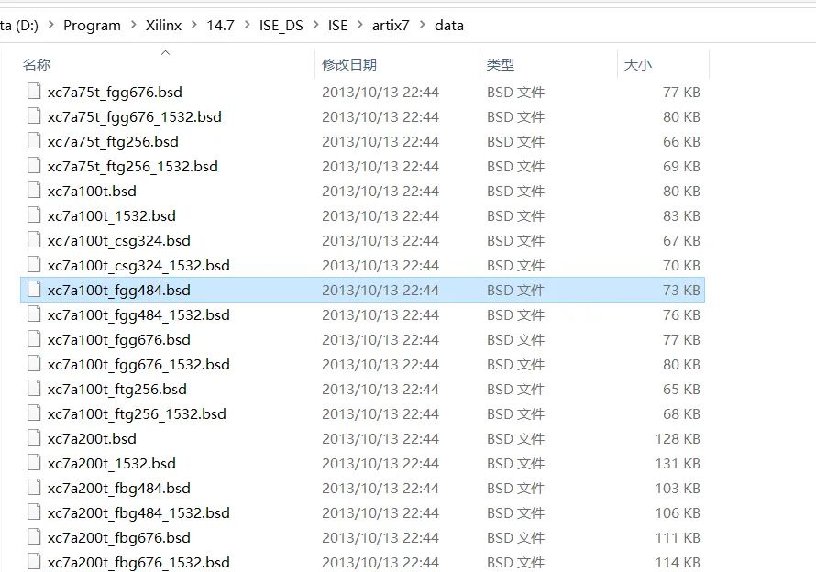Click file icon of xc7a200t.bsd
This screenshot has width=816, height=572.
coord(34,438)
